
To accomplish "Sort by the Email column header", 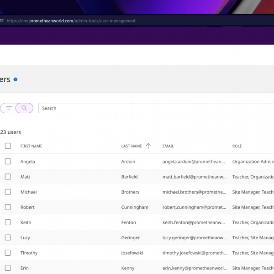I will (x=168, y=146).
